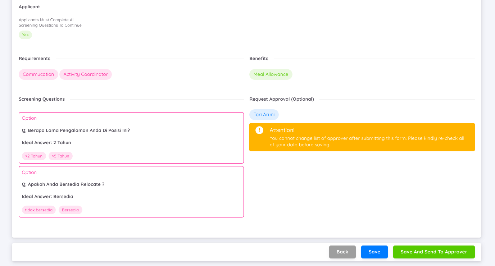This screenshot has width=495, height=266.
Task: Select the pink Bersedia answer chip
Action: tap(70, 210)
